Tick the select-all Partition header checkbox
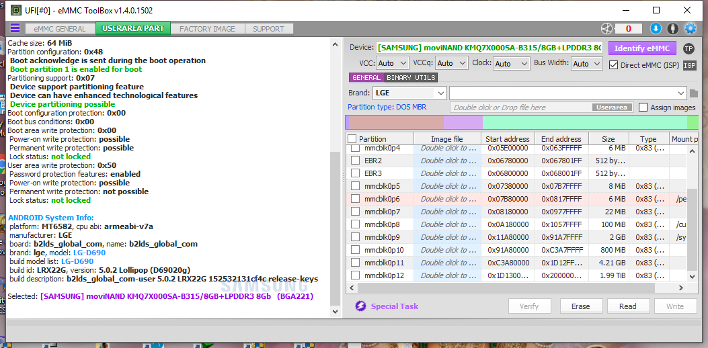 tap(352, 138)
